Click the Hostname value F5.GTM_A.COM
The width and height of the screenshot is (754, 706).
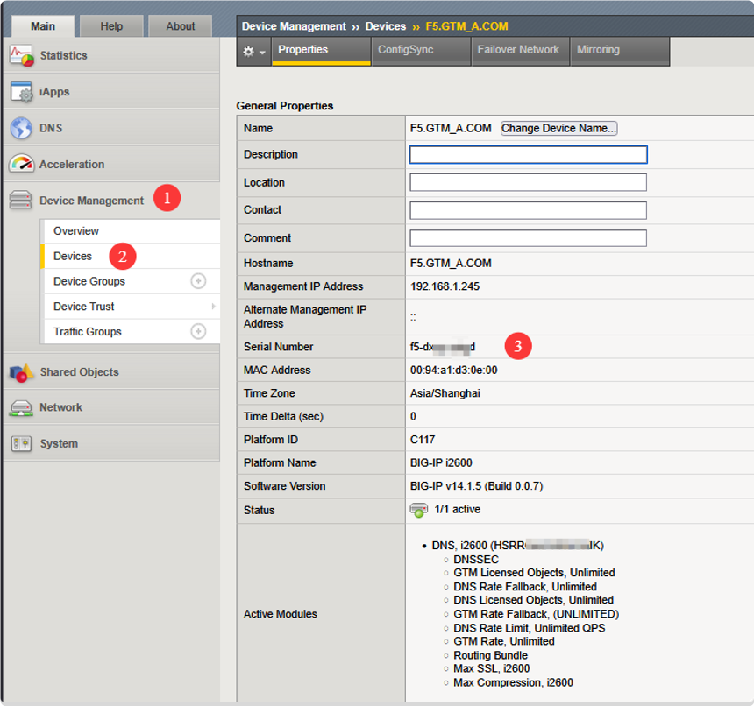pos(451,264)
